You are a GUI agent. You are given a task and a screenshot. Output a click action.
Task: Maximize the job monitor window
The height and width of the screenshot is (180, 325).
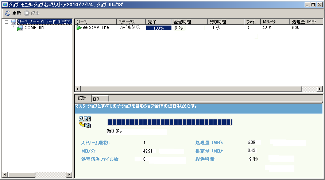coord(313,4)
